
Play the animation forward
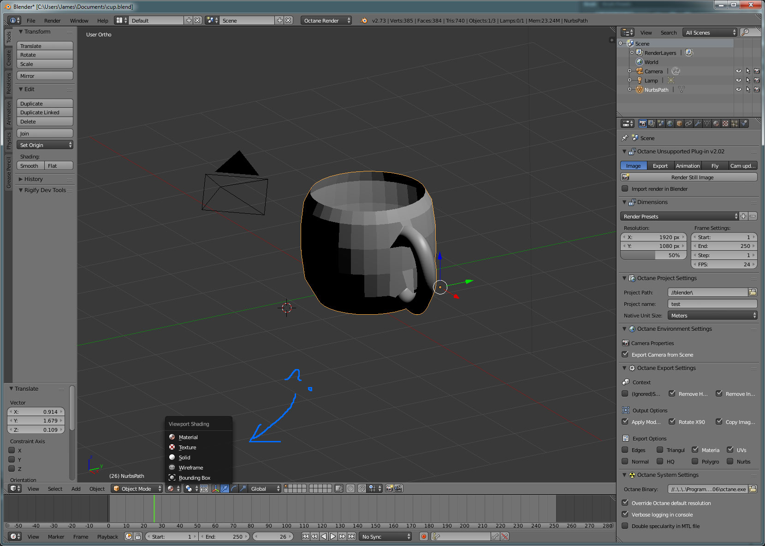pos(333,537)
